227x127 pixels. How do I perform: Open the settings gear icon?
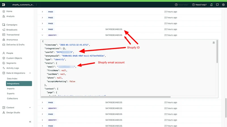(x=223, y=5)
